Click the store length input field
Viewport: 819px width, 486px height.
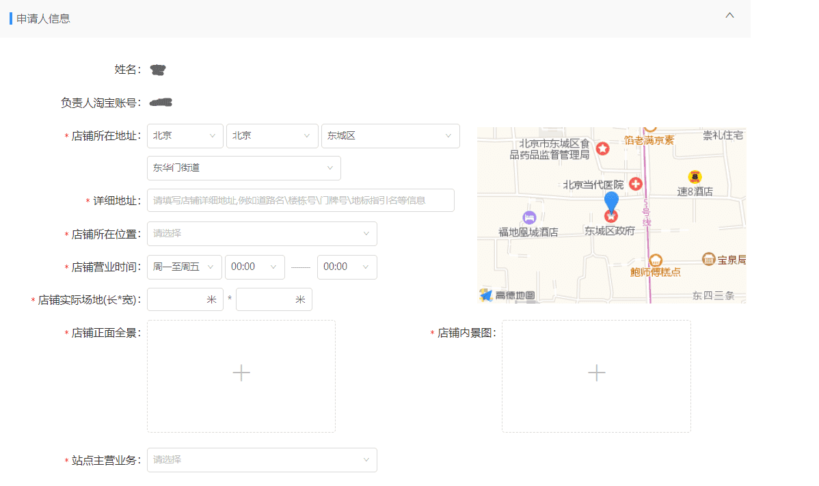pyautogui.click(x=185, y=299)
